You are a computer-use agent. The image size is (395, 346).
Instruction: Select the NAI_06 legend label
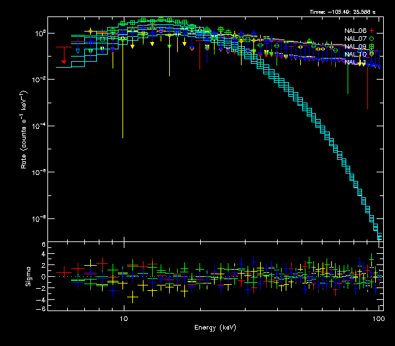coord(355,31)
